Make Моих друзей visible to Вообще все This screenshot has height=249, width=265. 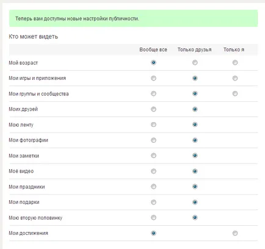click(x=153, y=109)
